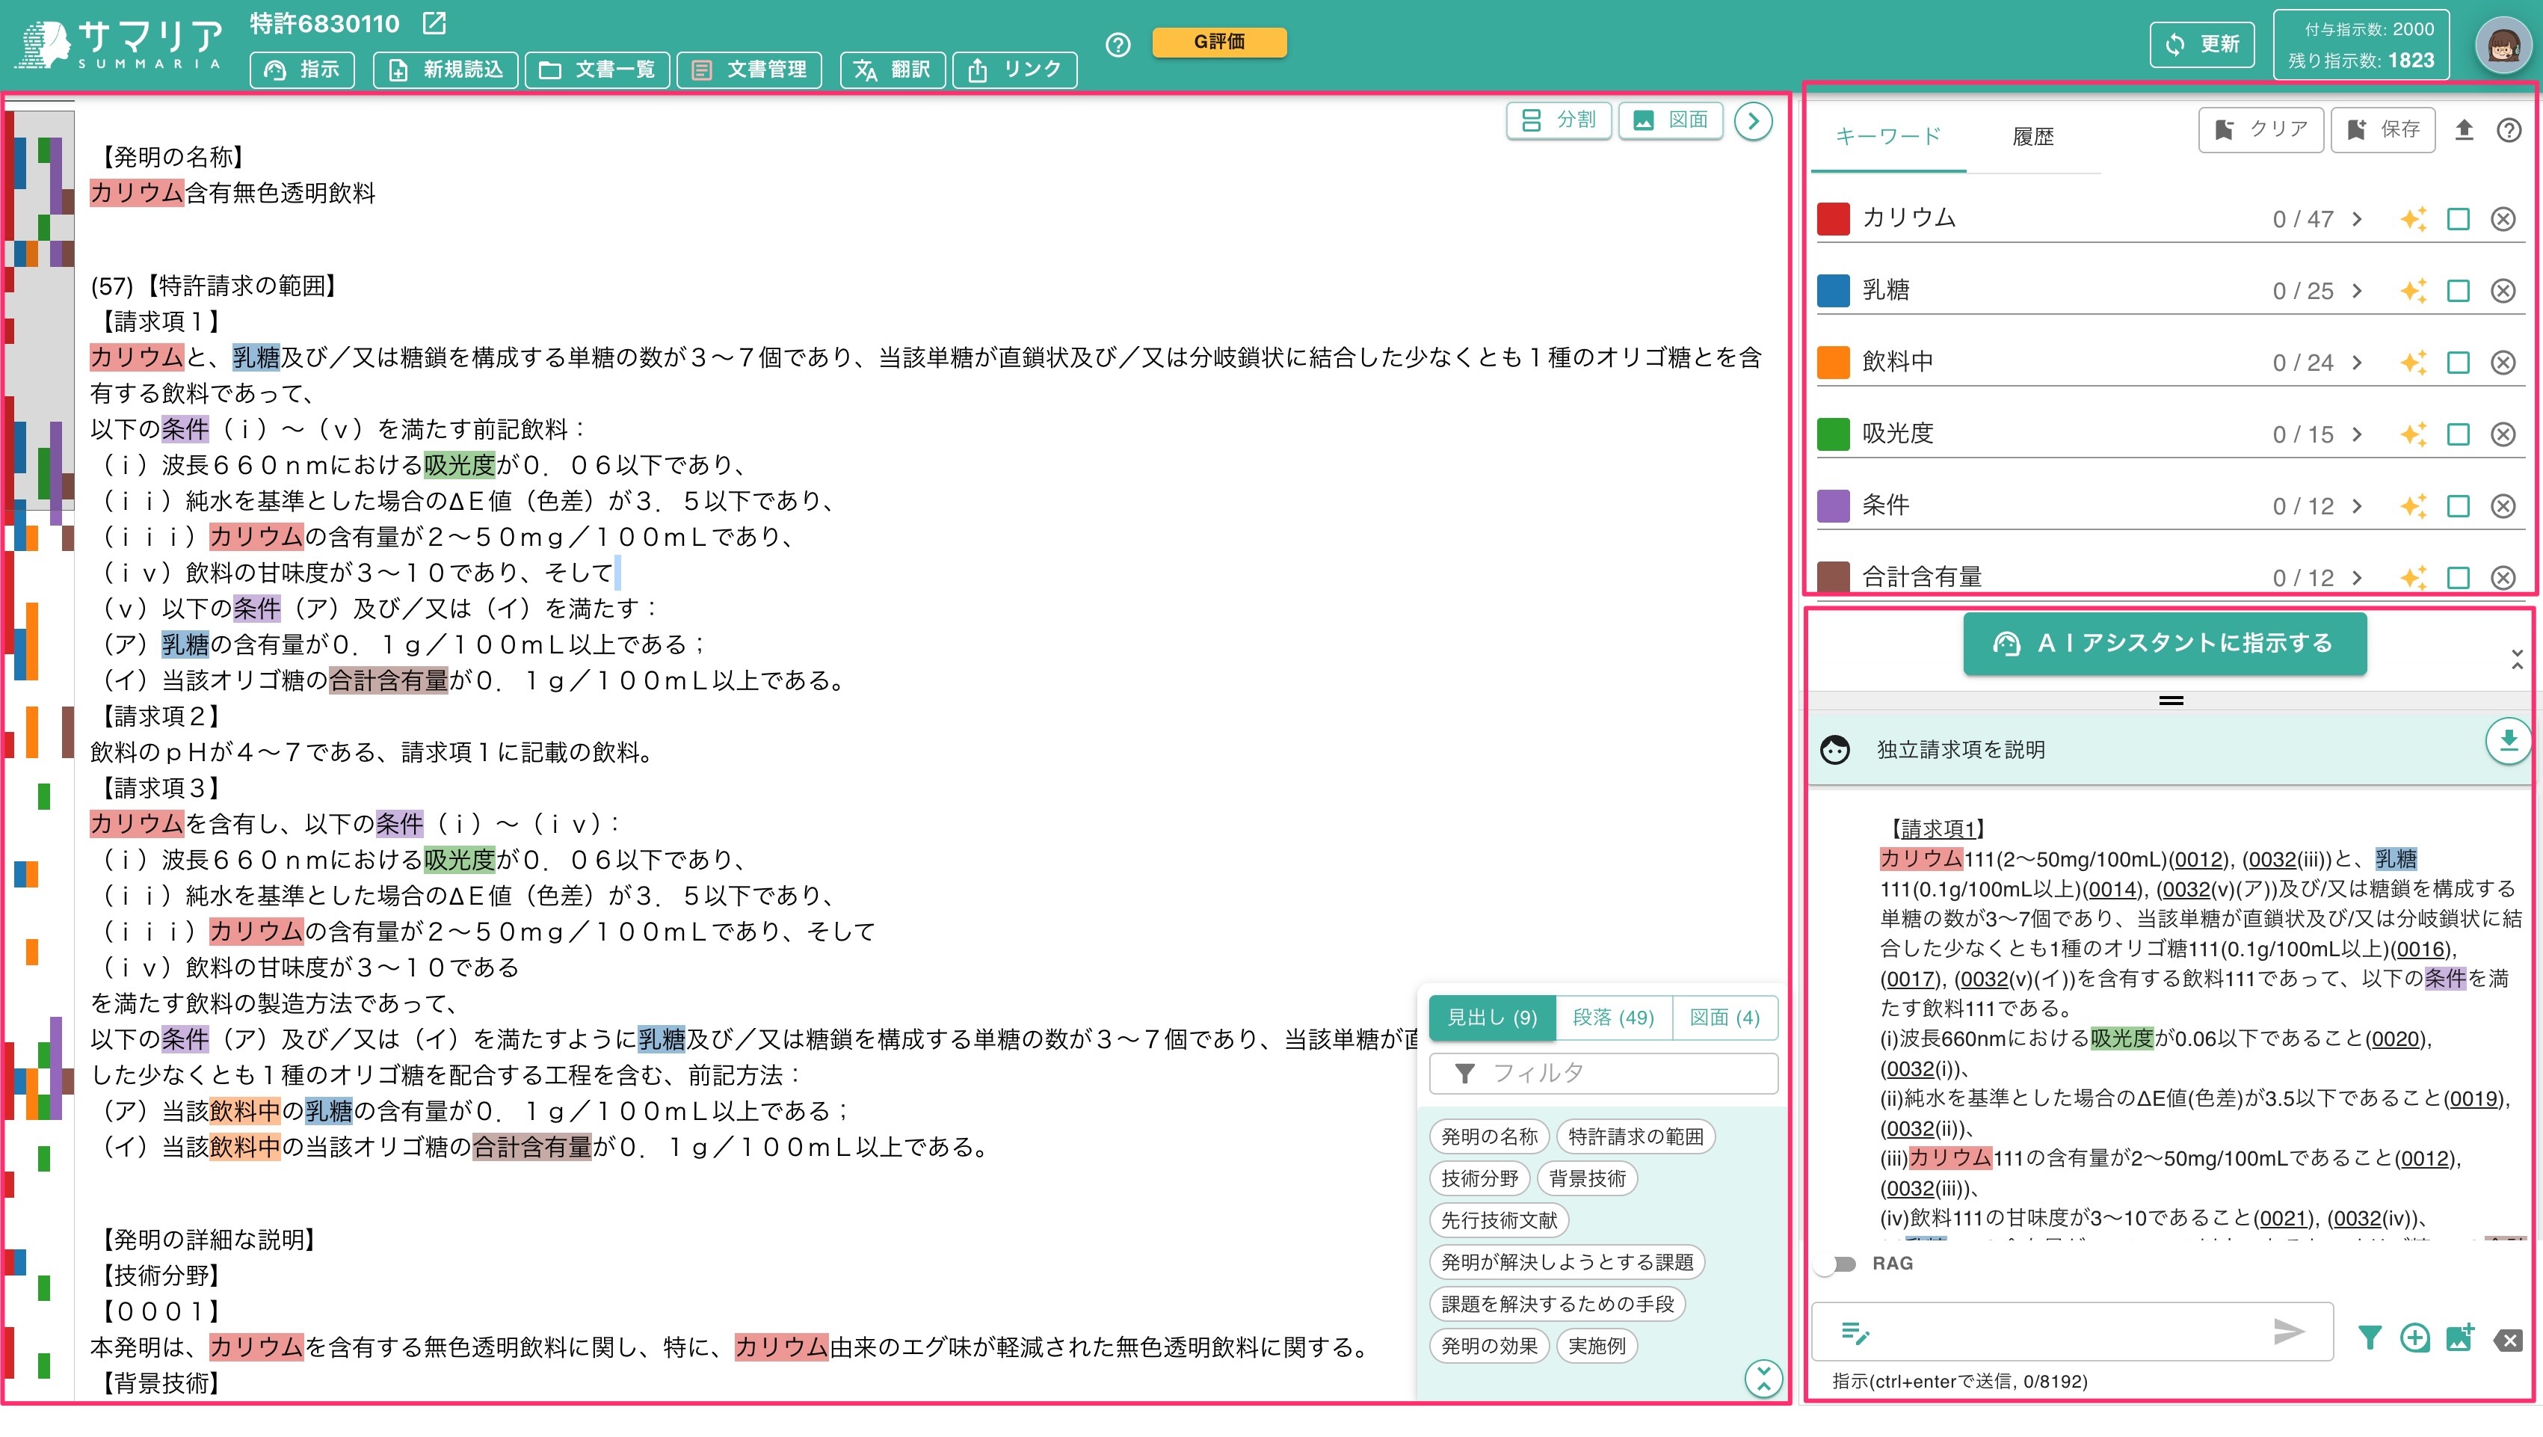Click the 分割 split view button
2543x1437 pixels.
pos(1559,120)
